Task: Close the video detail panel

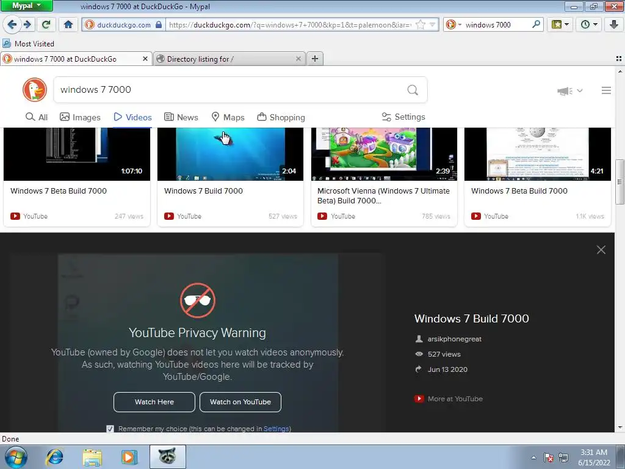Action: tap(601, 250)
